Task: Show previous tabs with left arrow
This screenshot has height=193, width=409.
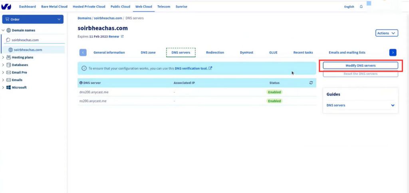Action: pyautogui.click(x=83, y=52)
